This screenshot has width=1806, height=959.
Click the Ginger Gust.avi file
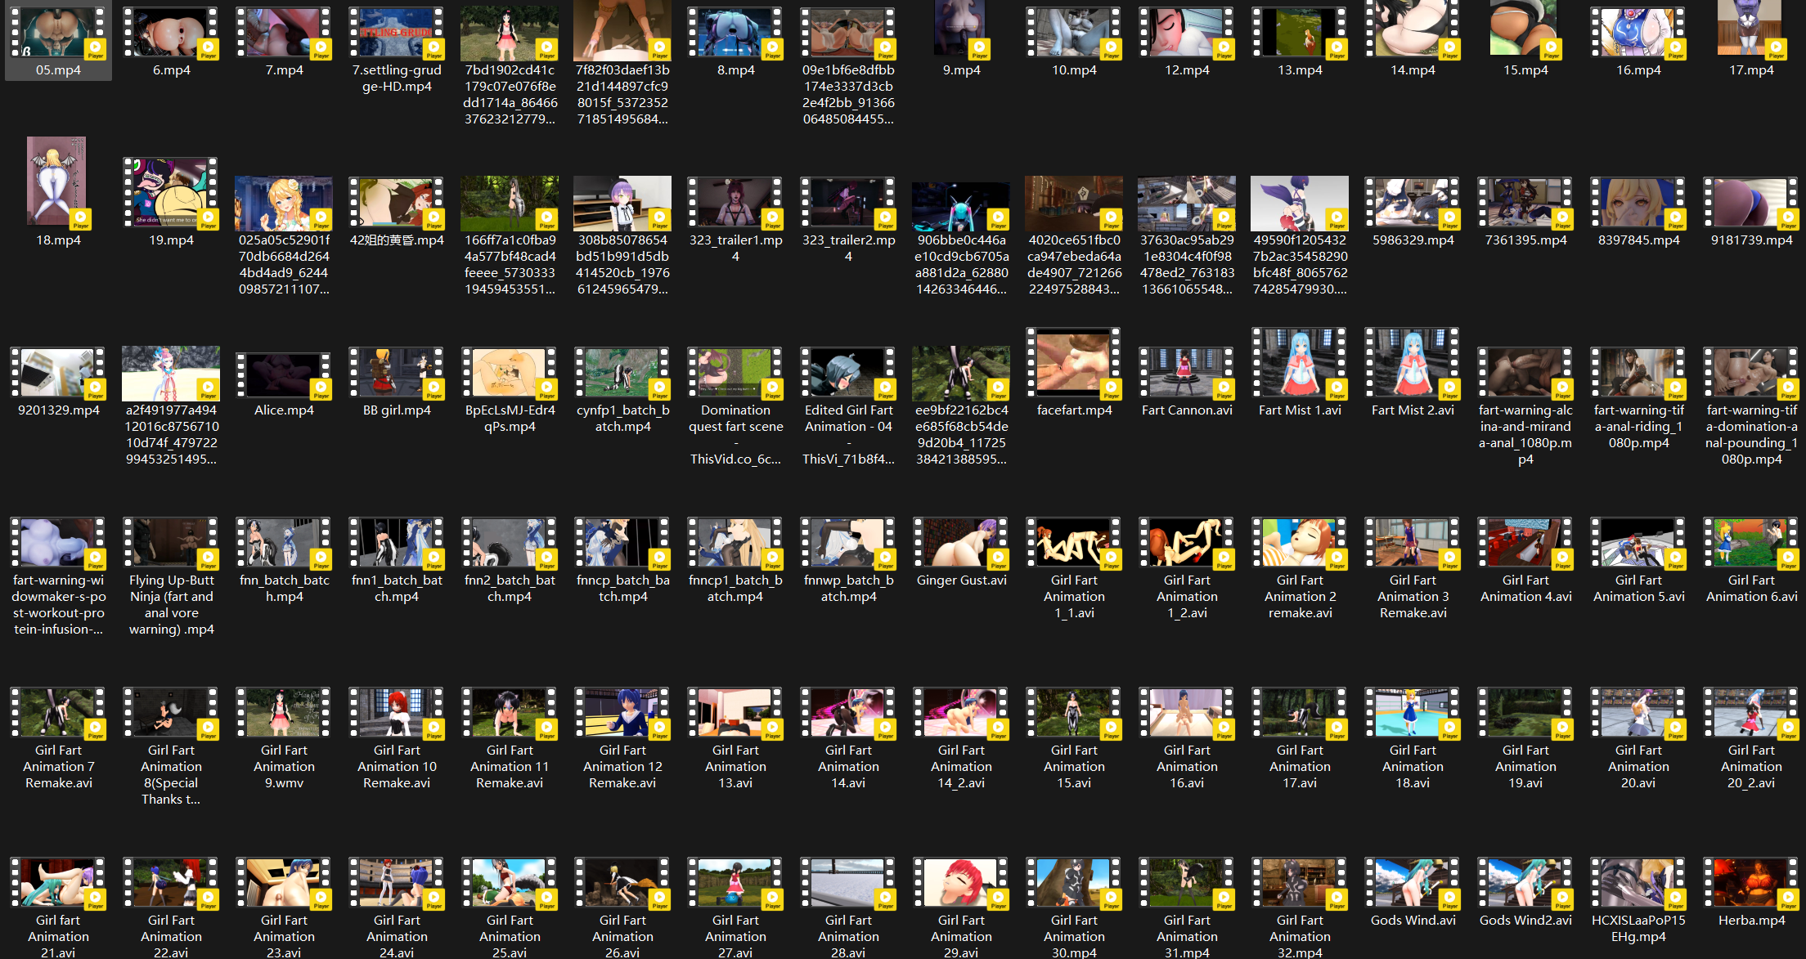pos(961,543)
